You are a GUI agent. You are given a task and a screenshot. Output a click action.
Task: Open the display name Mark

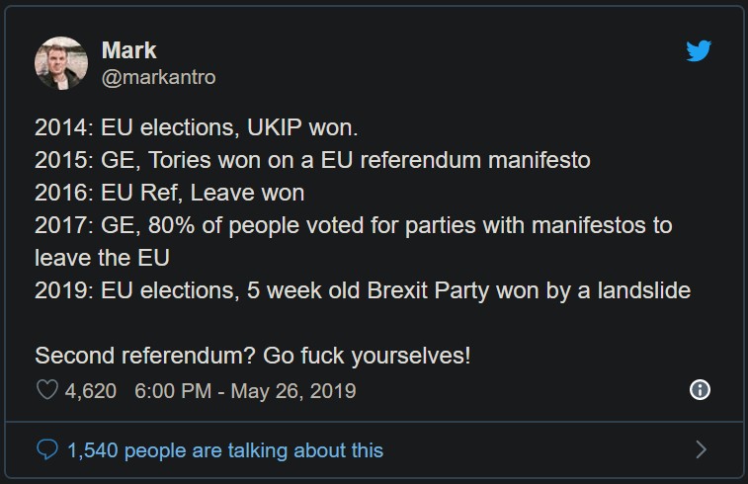pyautogui.click(x=128, y=50)
